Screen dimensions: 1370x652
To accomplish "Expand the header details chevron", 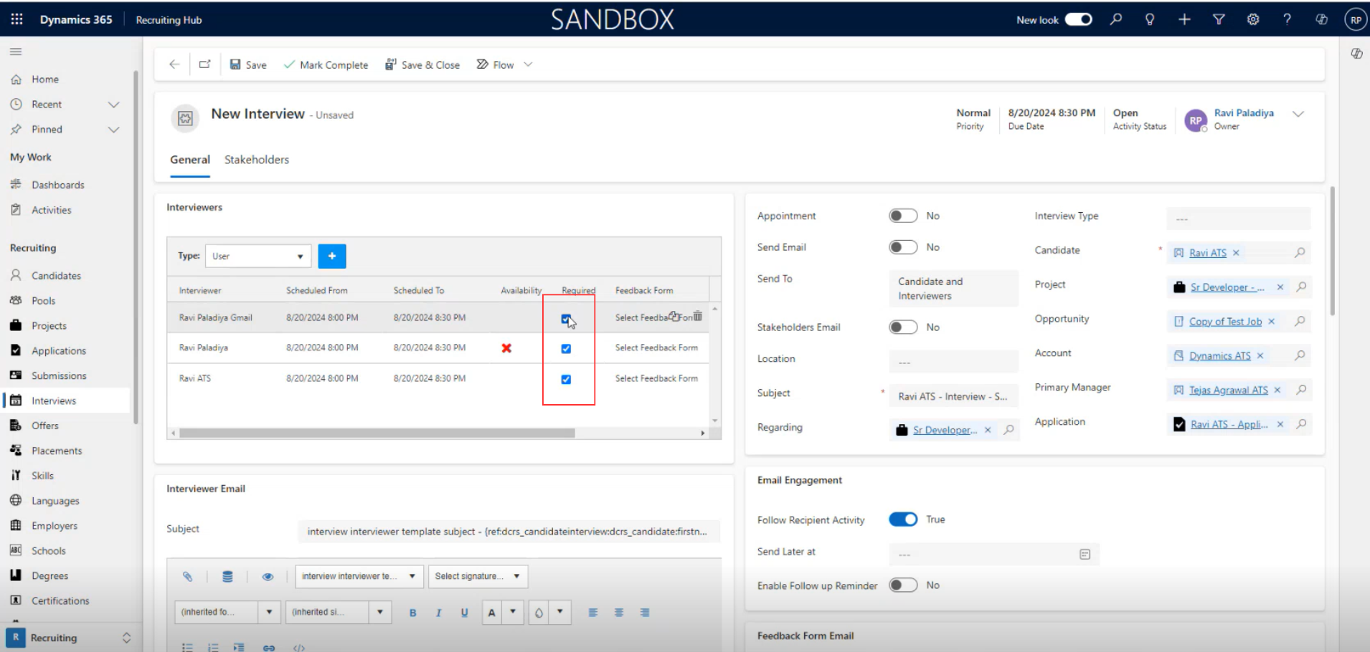I will point(1298,114).
